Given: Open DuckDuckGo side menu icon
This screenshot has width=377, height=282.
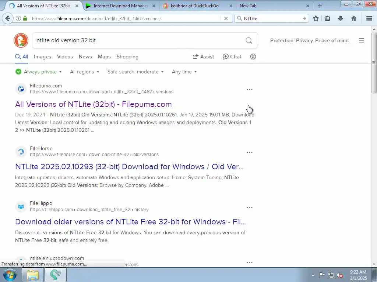Looking at the screenshot, I should pyautogui.click(x=362, y=40).
